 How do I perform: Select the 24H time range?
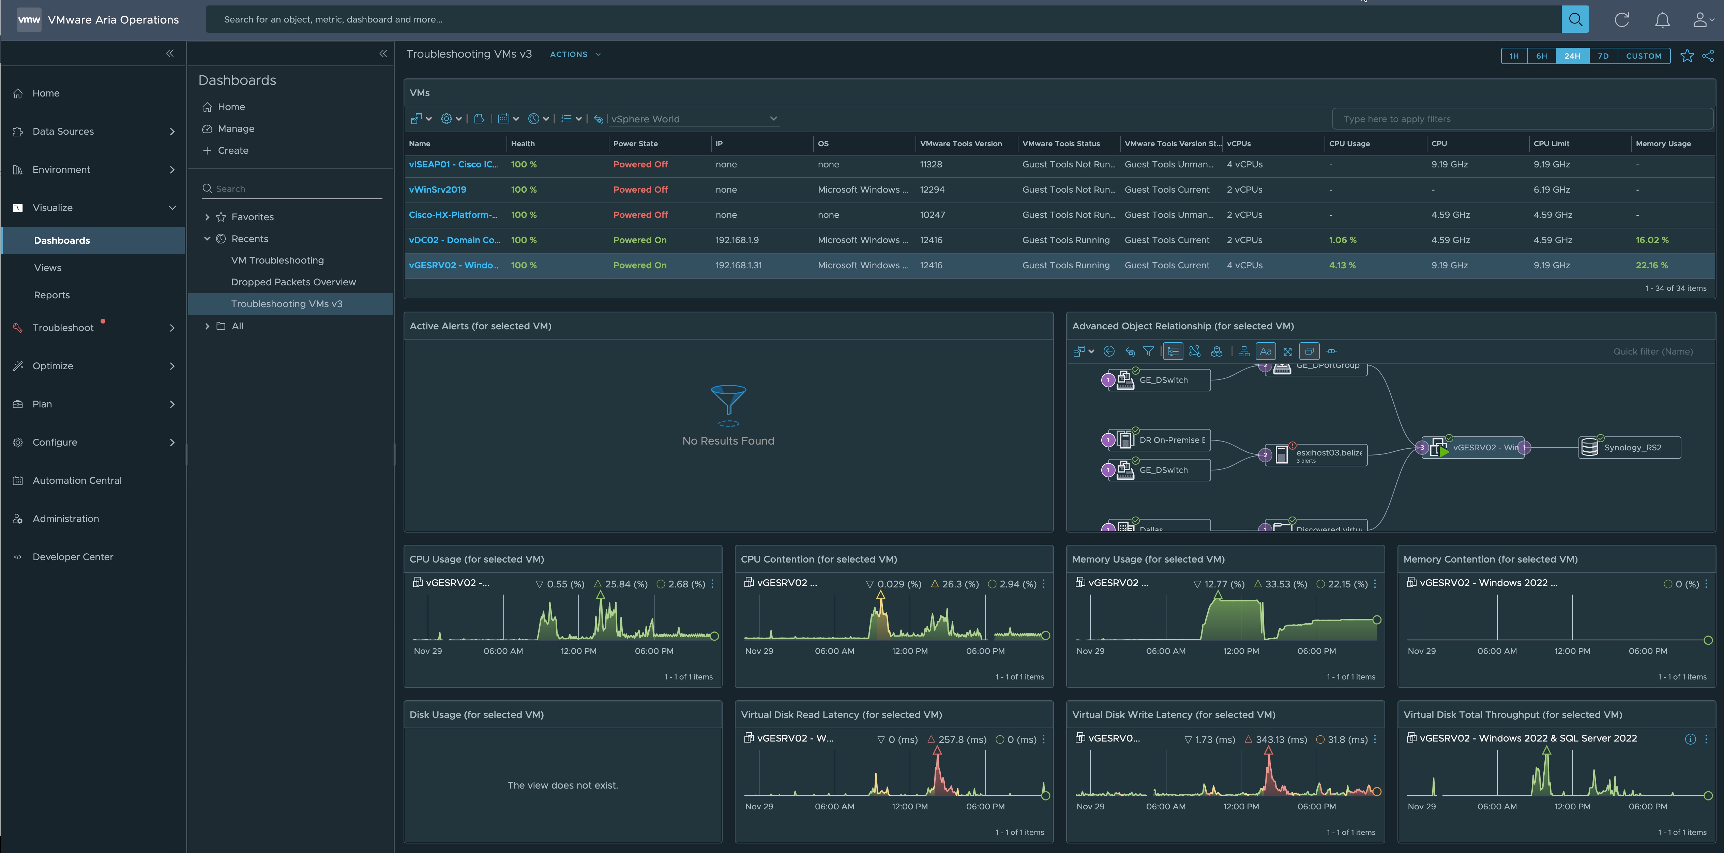click(x=1572, y=56)
